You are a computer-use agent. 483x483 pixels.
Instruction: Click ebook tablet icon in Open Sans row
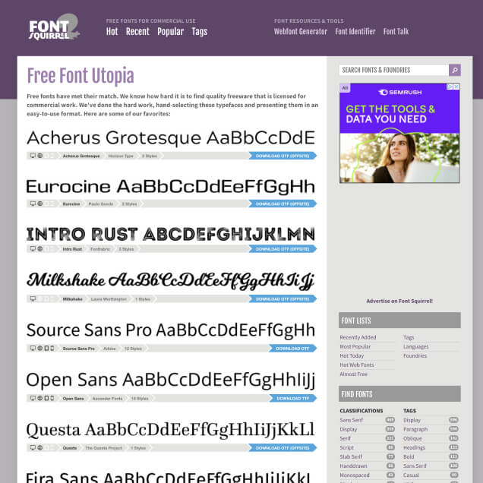[x=46, y=398]
